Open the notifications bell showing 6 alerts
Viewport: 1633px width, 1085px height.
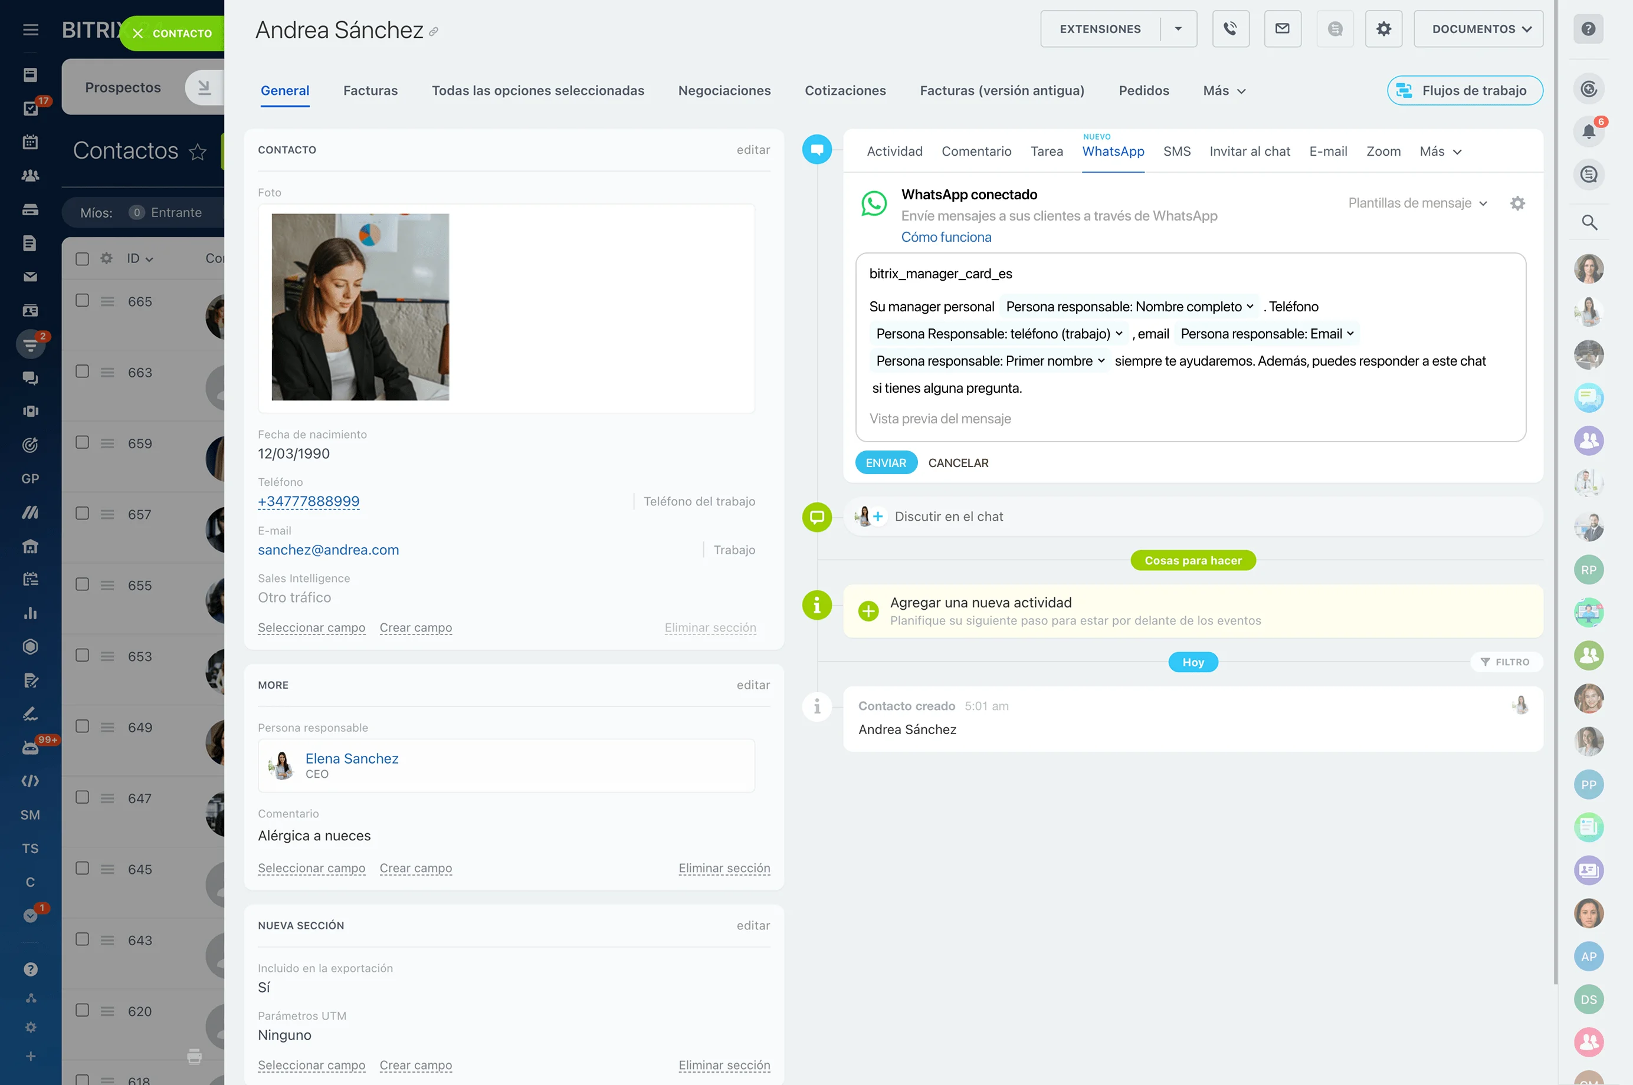1589,131
